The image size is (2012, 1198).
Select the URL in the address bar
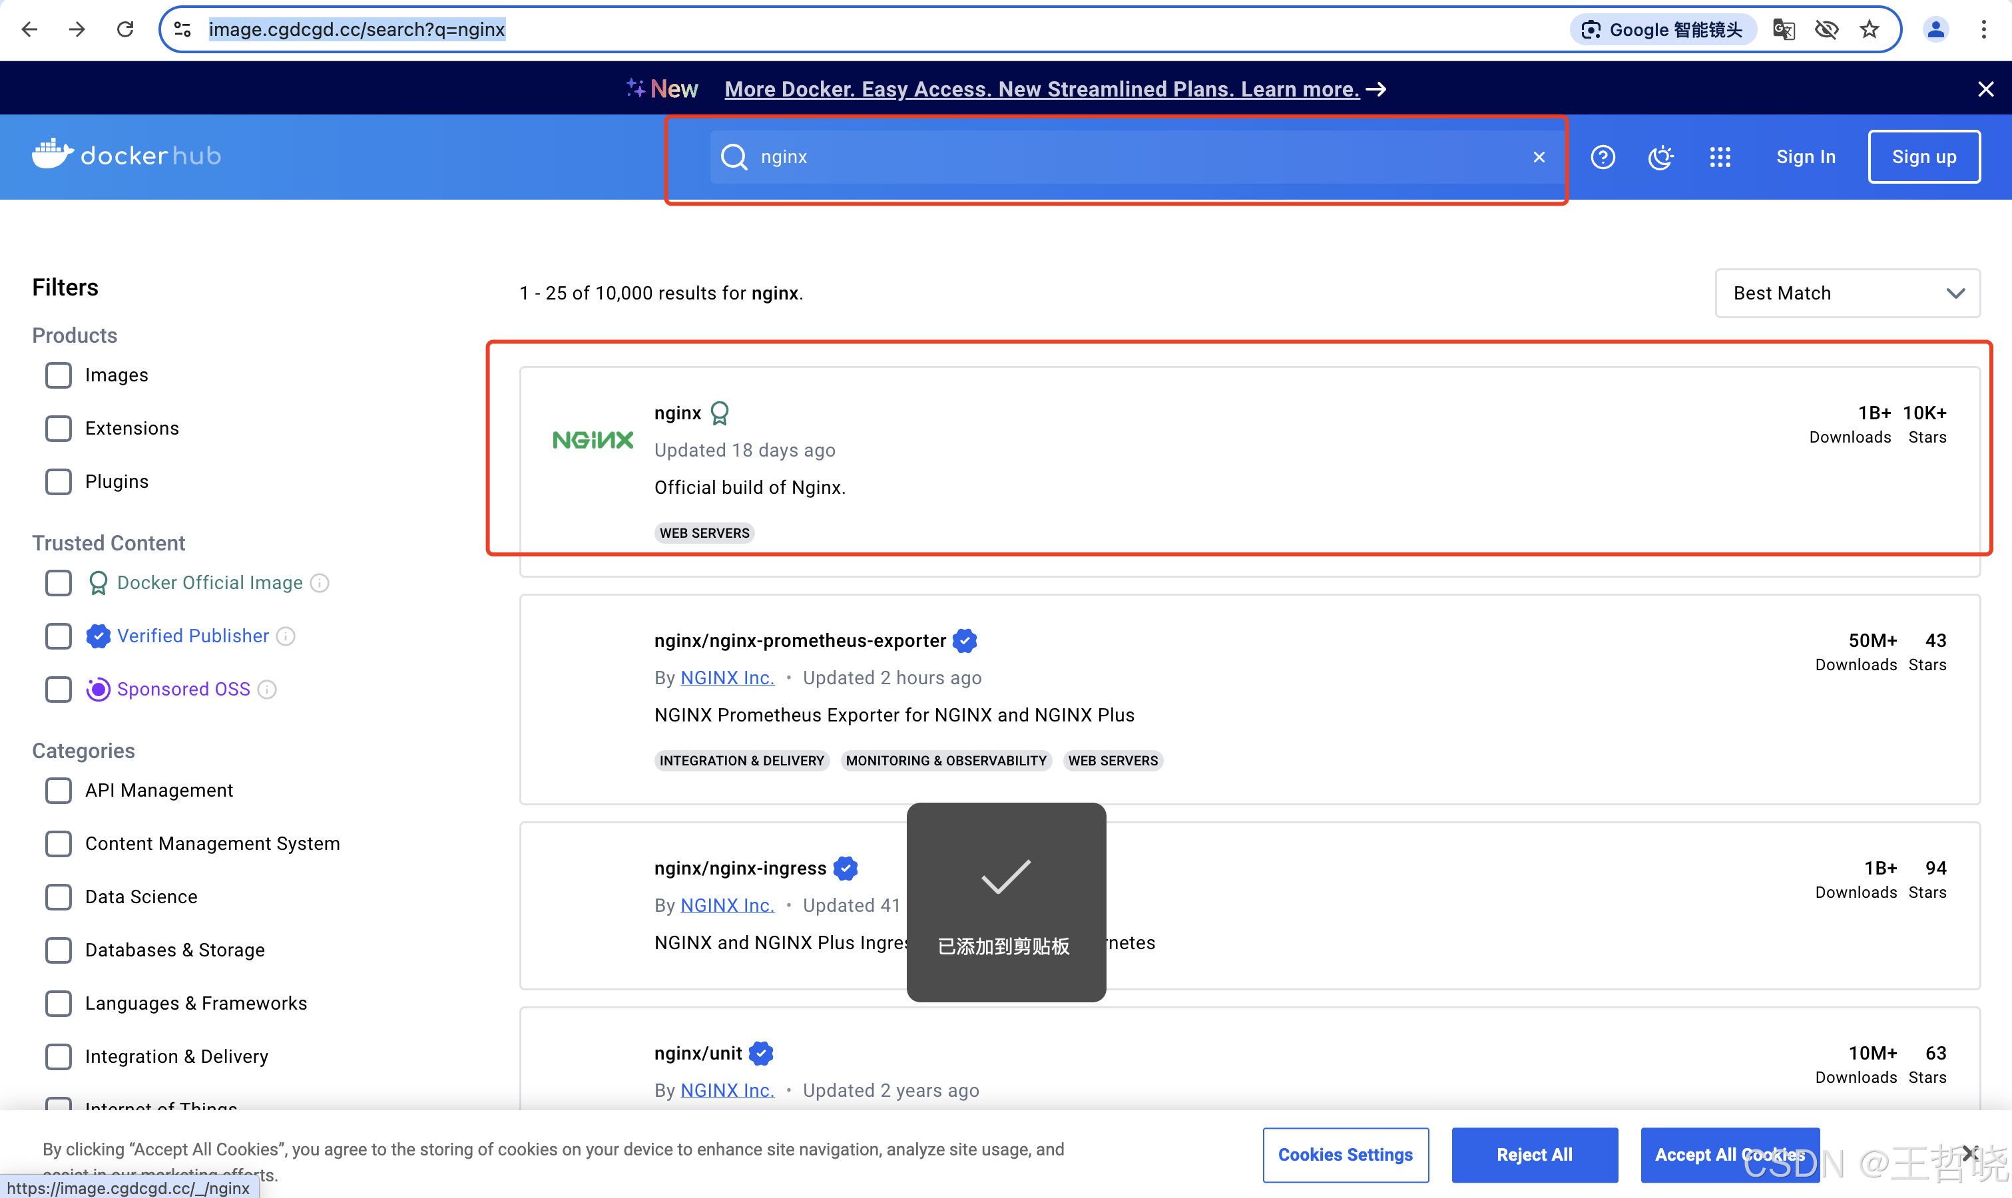(x=357, y=30)
